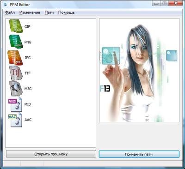Image resolution: width=185 pixels, height=169 pixels.
Task: Click the Применить патч button
Action: click(139, 154)
